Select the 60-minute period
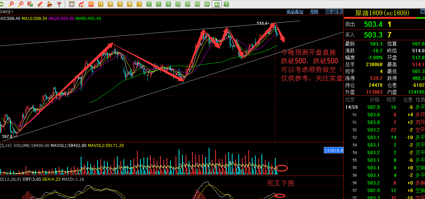The width and height of the screenshot is (425, 199). pos(197,4)
